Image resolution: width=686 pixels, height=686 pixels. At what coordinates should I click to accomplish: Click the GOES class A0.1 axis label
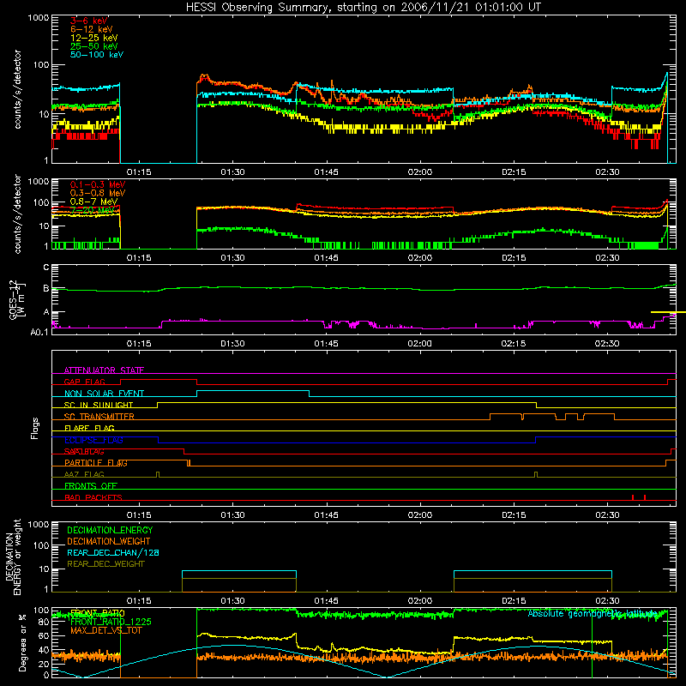39,333
